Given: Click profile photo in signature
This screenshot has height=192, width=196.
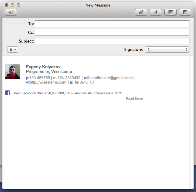Looking at the screenshot, I should click(x=13, y=72).
